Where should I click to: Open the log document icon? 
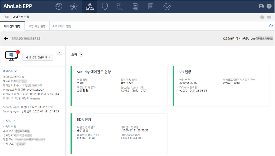[151, 6]
